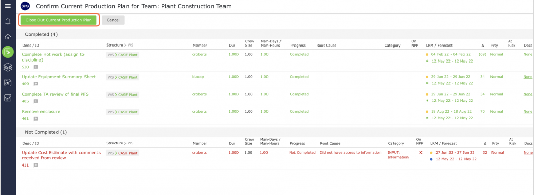This screenshot has height=195, width=534.
Task: Click red X On NPP marker
Action: 421,153
